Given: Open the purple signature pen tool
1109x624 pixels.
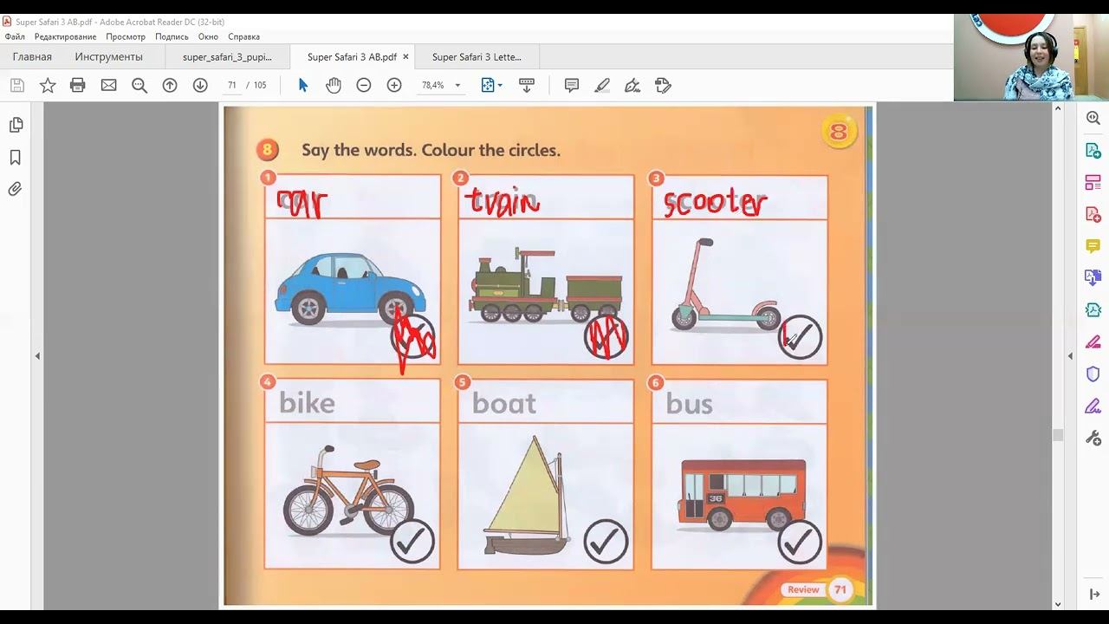Looking at the screenshot, I should [x=1093, y=406].
